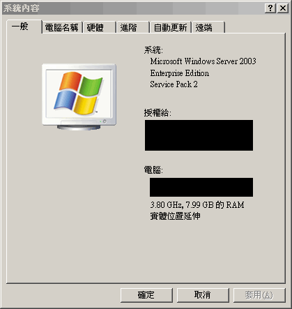Click the question mark help button
This screenshot has width=292, height=309.
pyautogui.click(x=270, y=8)
